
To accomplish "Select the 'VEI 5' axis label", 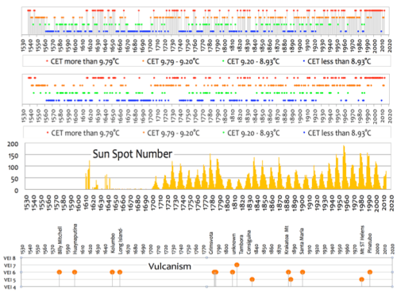I will pos(10,280).
